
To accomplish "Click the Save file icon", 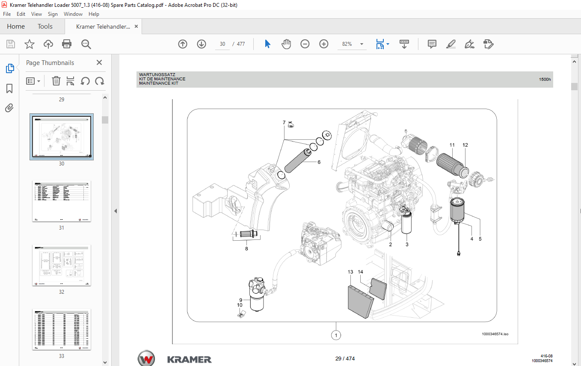I will [x=11, y=44].
